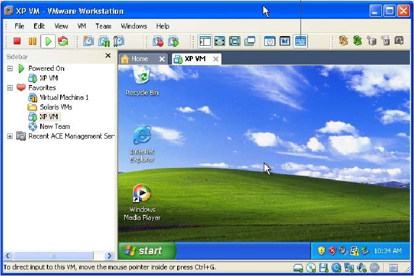Click sidebar horizontal scrollbar left arrow
The image size is (414, 276).
pyautogui.click(x=8, y=256)
